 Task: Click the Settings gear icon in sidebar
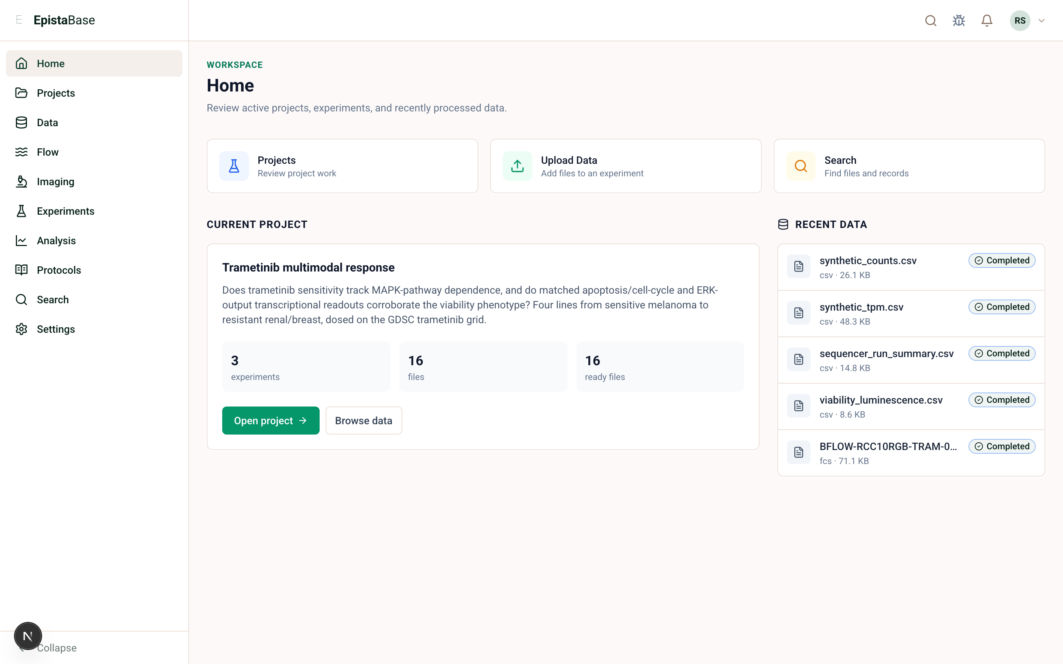(x=21, y=329)
